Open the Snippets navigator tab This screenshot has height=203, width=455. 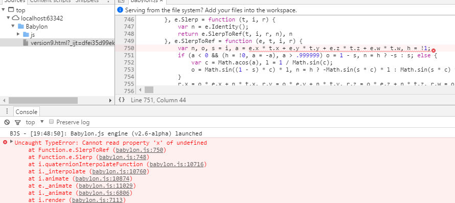point(87,1)
